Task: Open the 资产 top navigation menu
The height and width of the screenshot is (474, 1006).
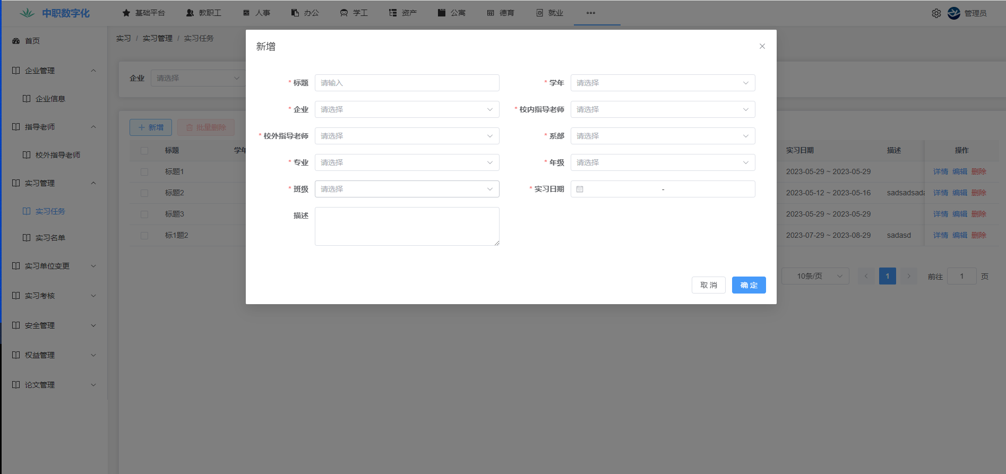Action: [403, 13]
